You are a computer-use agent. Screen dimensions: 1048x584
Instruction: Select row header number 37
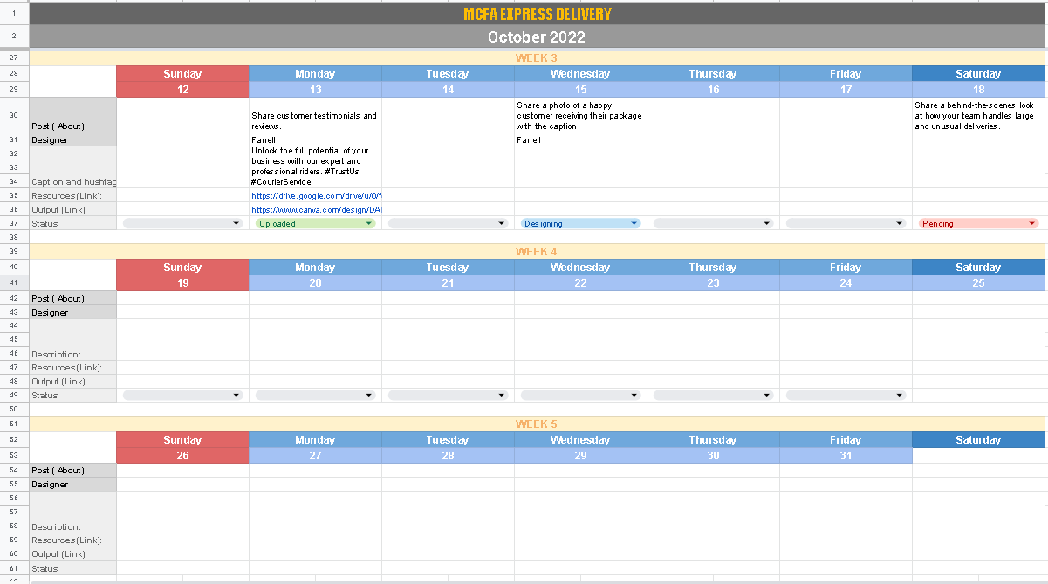pyautogui.click(x=14, y=223)
